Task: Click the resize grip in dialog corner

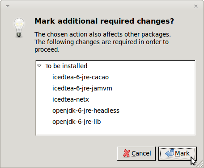Action: pos(199,164)
